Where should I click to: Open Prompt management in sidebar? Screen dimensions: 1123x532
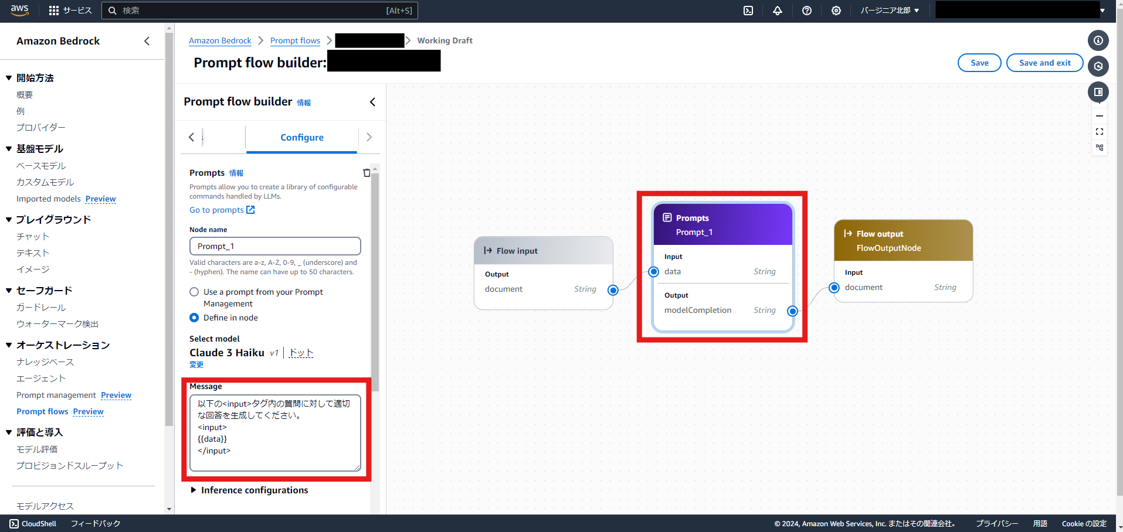[56, 395]
